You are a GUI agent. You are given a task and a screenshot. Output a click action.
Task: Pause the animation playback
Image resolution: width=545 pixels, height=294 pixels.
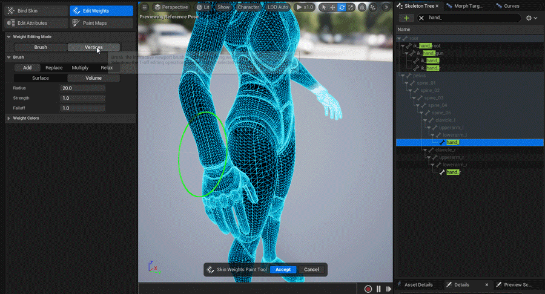coord(378,289)
